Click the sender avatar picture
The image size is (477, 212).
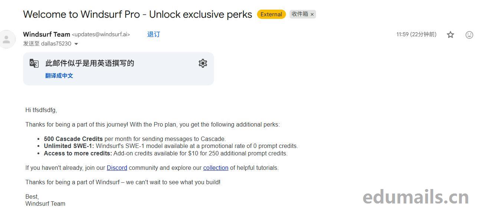pos(6,39)
